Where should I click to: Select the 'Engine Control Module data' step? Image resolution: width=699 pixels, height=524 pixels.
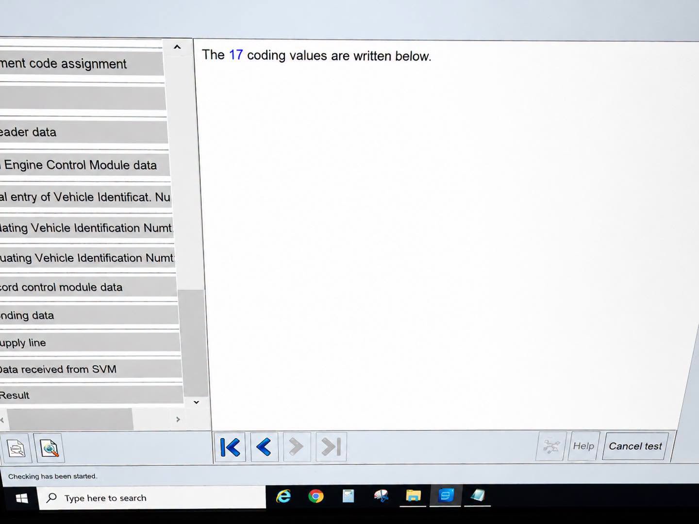pyautogui.click(x=84, y=165)
